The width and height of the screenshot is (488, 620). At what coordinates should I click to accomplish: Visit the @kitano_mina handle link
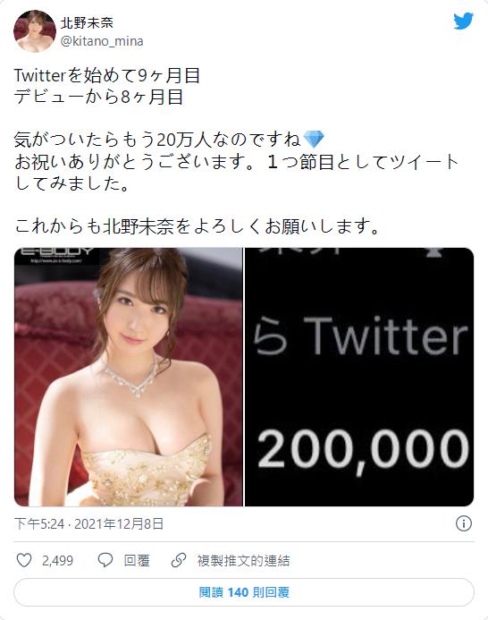[102, 41]
